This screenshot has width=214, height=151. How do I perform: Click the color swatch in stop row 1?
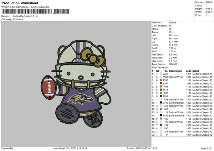coord(161,74)
